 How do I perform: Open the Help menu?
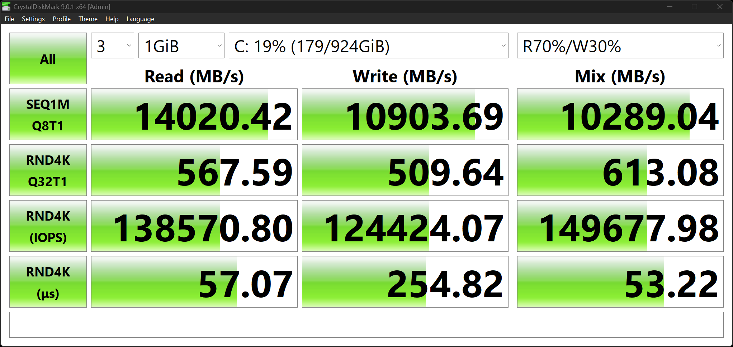click(x=112, y=19)
